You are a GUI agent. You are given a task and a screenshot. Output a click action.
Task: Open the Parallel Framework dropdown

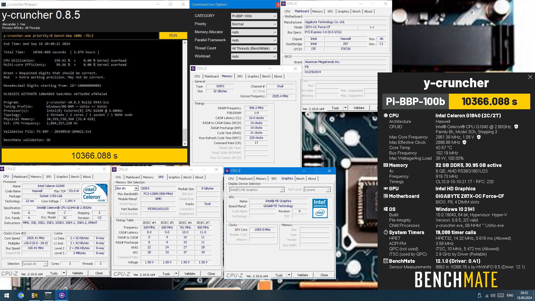point(254,40)
